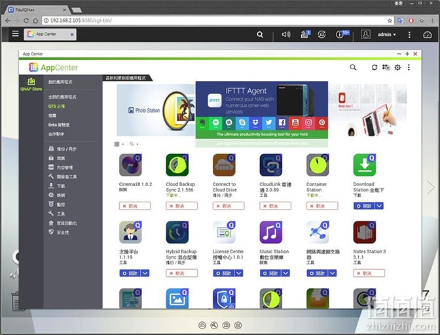Open App Center settings gear
The width and height of the screenshot is (440, 335).
coord(397,67)
